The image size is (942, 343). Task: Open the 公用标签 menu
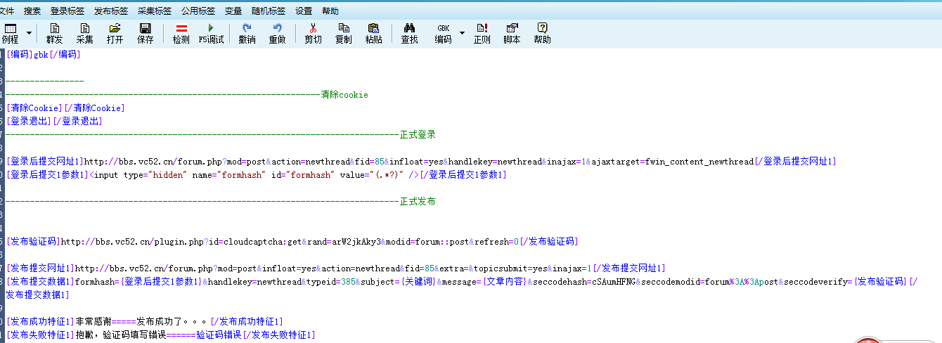(x=198, y=11)
